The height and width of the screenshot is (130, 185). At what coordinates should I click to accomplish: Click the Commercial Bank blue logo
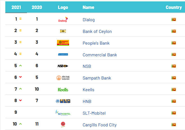pyautogui.click(x=63, y=54)
